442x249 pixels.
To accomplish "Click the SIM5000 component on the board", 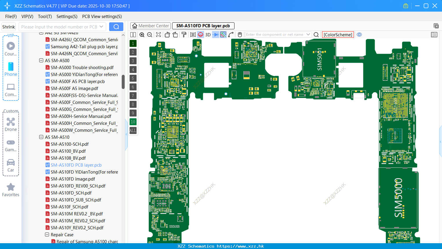I will click(398, 198).
